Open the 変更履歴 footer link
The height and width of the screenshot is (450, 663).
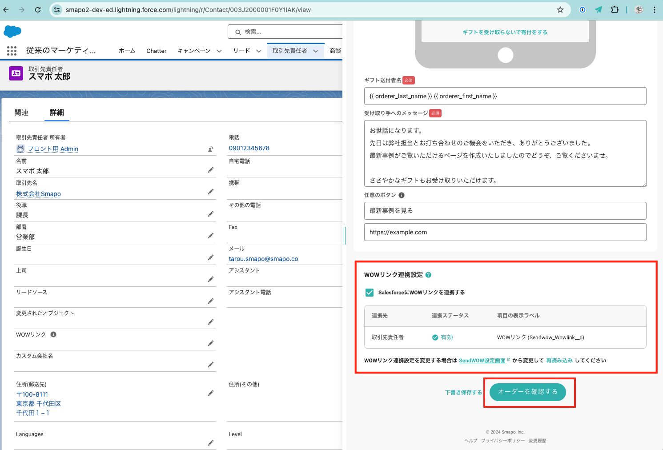click(x=537, y=441)
